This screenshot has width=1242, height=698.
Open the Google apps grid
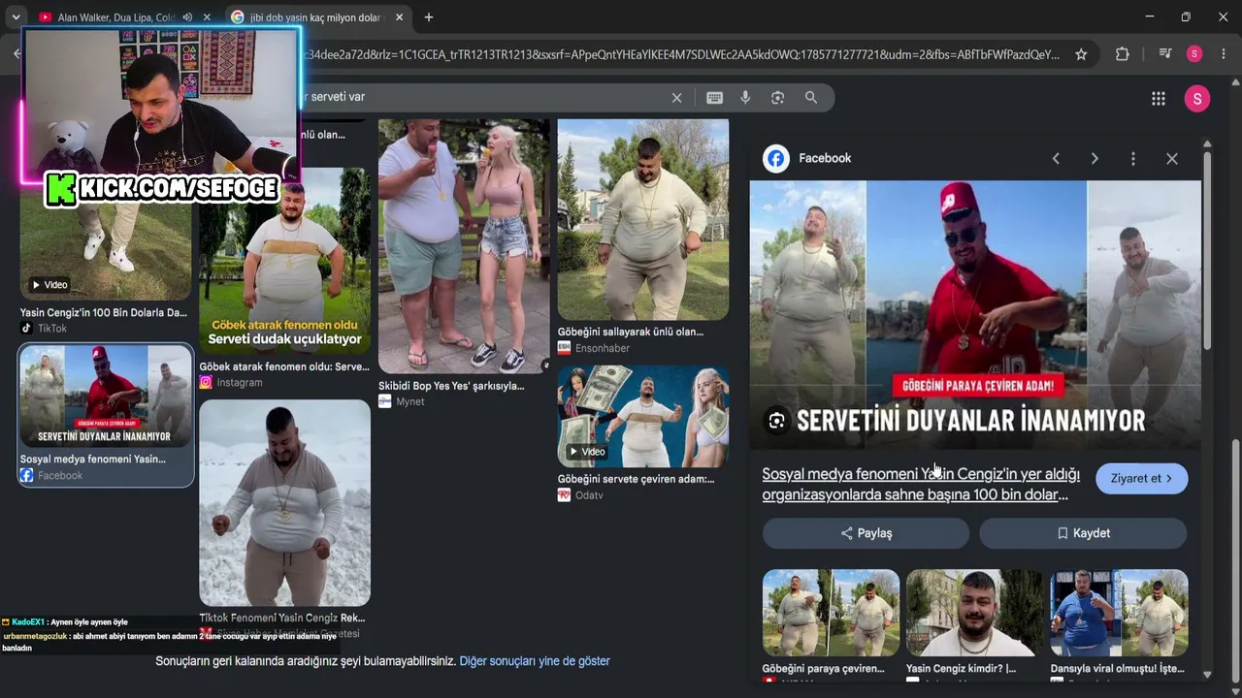click(1159, 98)
